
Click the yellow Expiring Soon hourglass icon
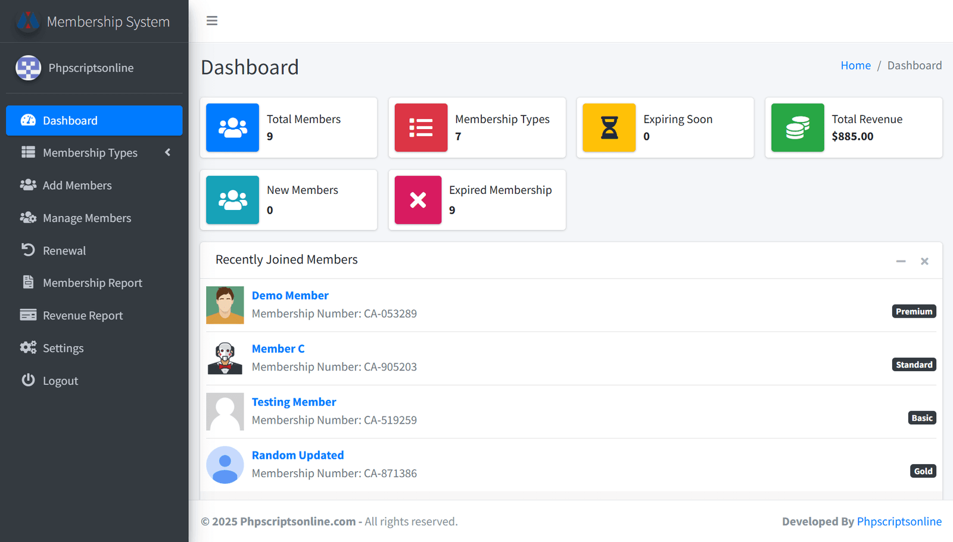click(609, 128)
